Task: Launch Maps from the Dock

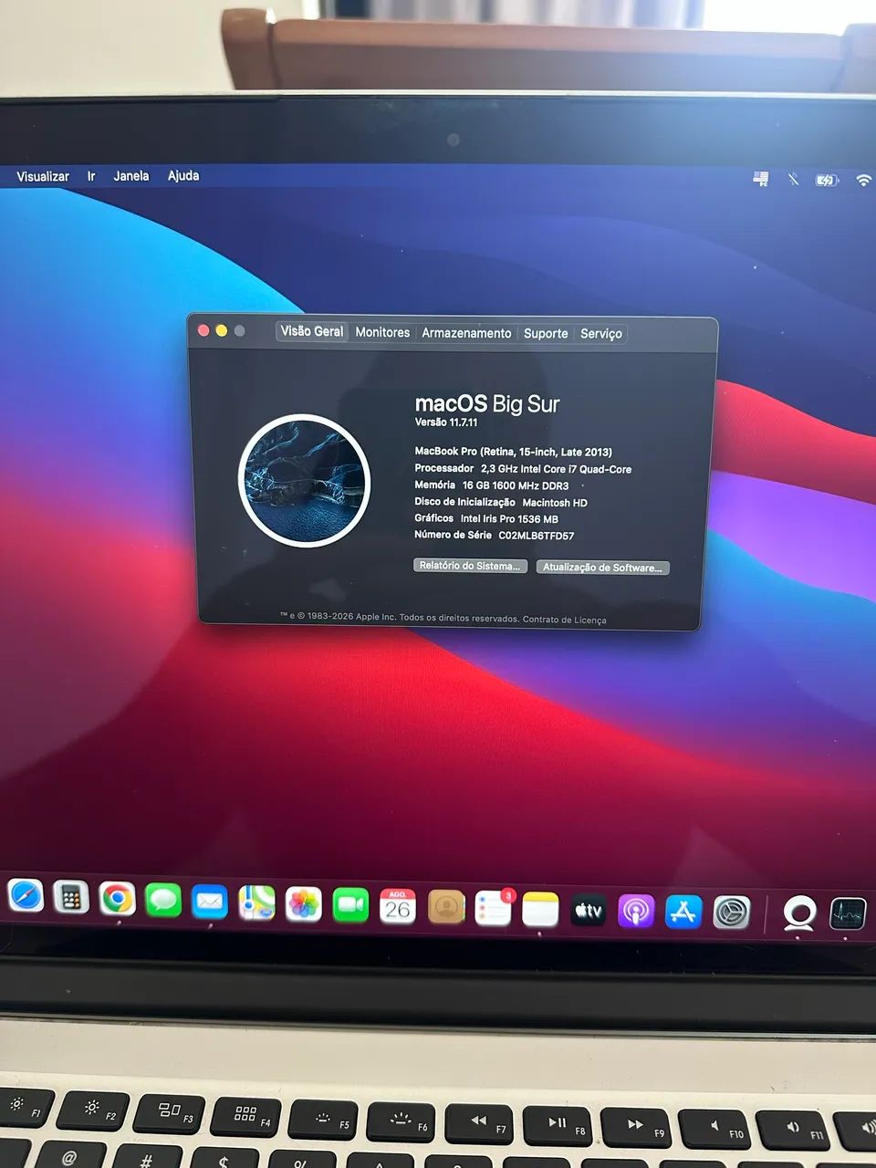Action: click(x=256, y=902)
